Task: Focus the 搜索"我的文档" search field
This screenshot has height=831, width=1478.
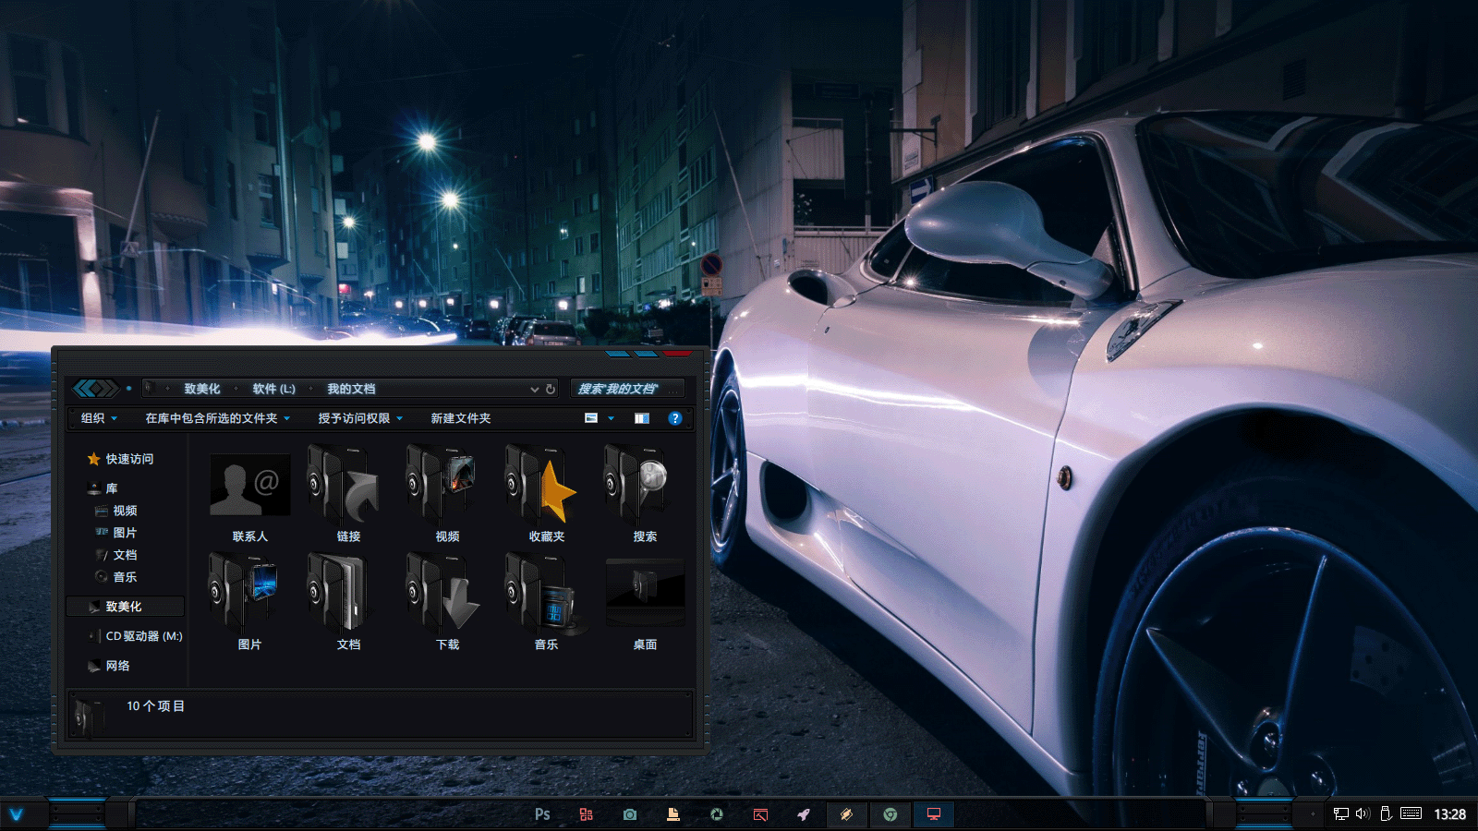Action: pyautogui.click(x=627, y=389)
